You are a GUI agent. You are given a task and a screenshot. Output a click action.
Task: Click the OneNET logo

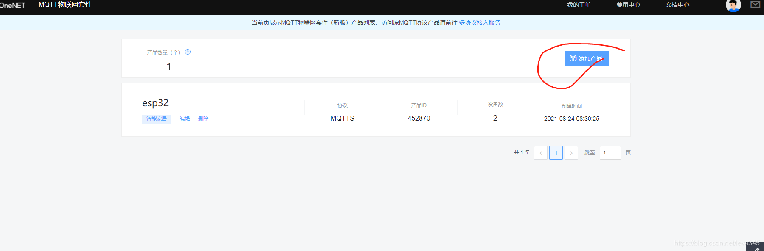pos(13,5)
